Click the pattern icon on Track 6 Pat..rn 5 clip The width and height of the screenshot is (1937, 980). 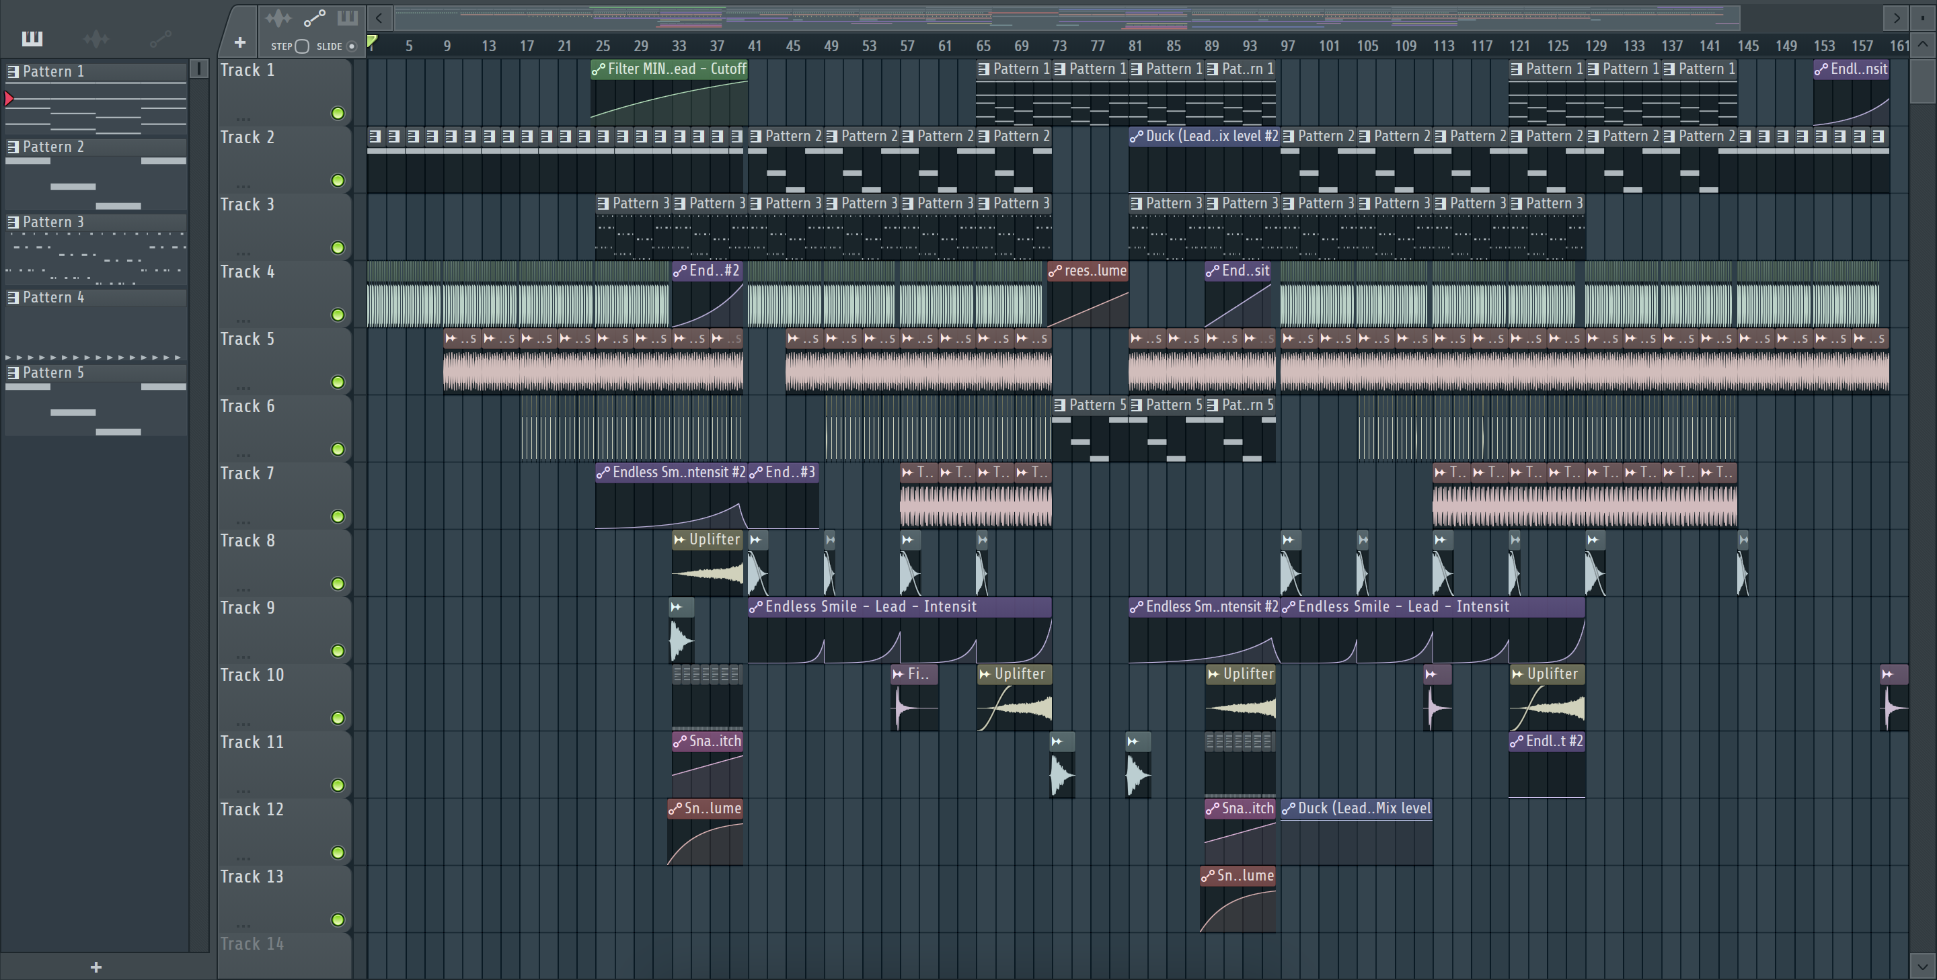click(1213, 405)
